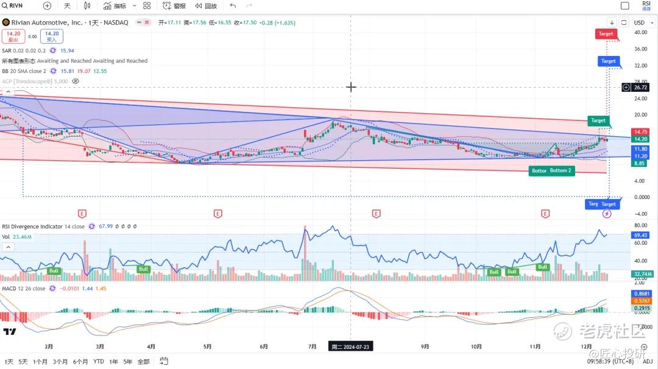This screenshot has width=658, height=369.
Task: Click the Bottom 2 pattern label
Action: coord(562,170)
